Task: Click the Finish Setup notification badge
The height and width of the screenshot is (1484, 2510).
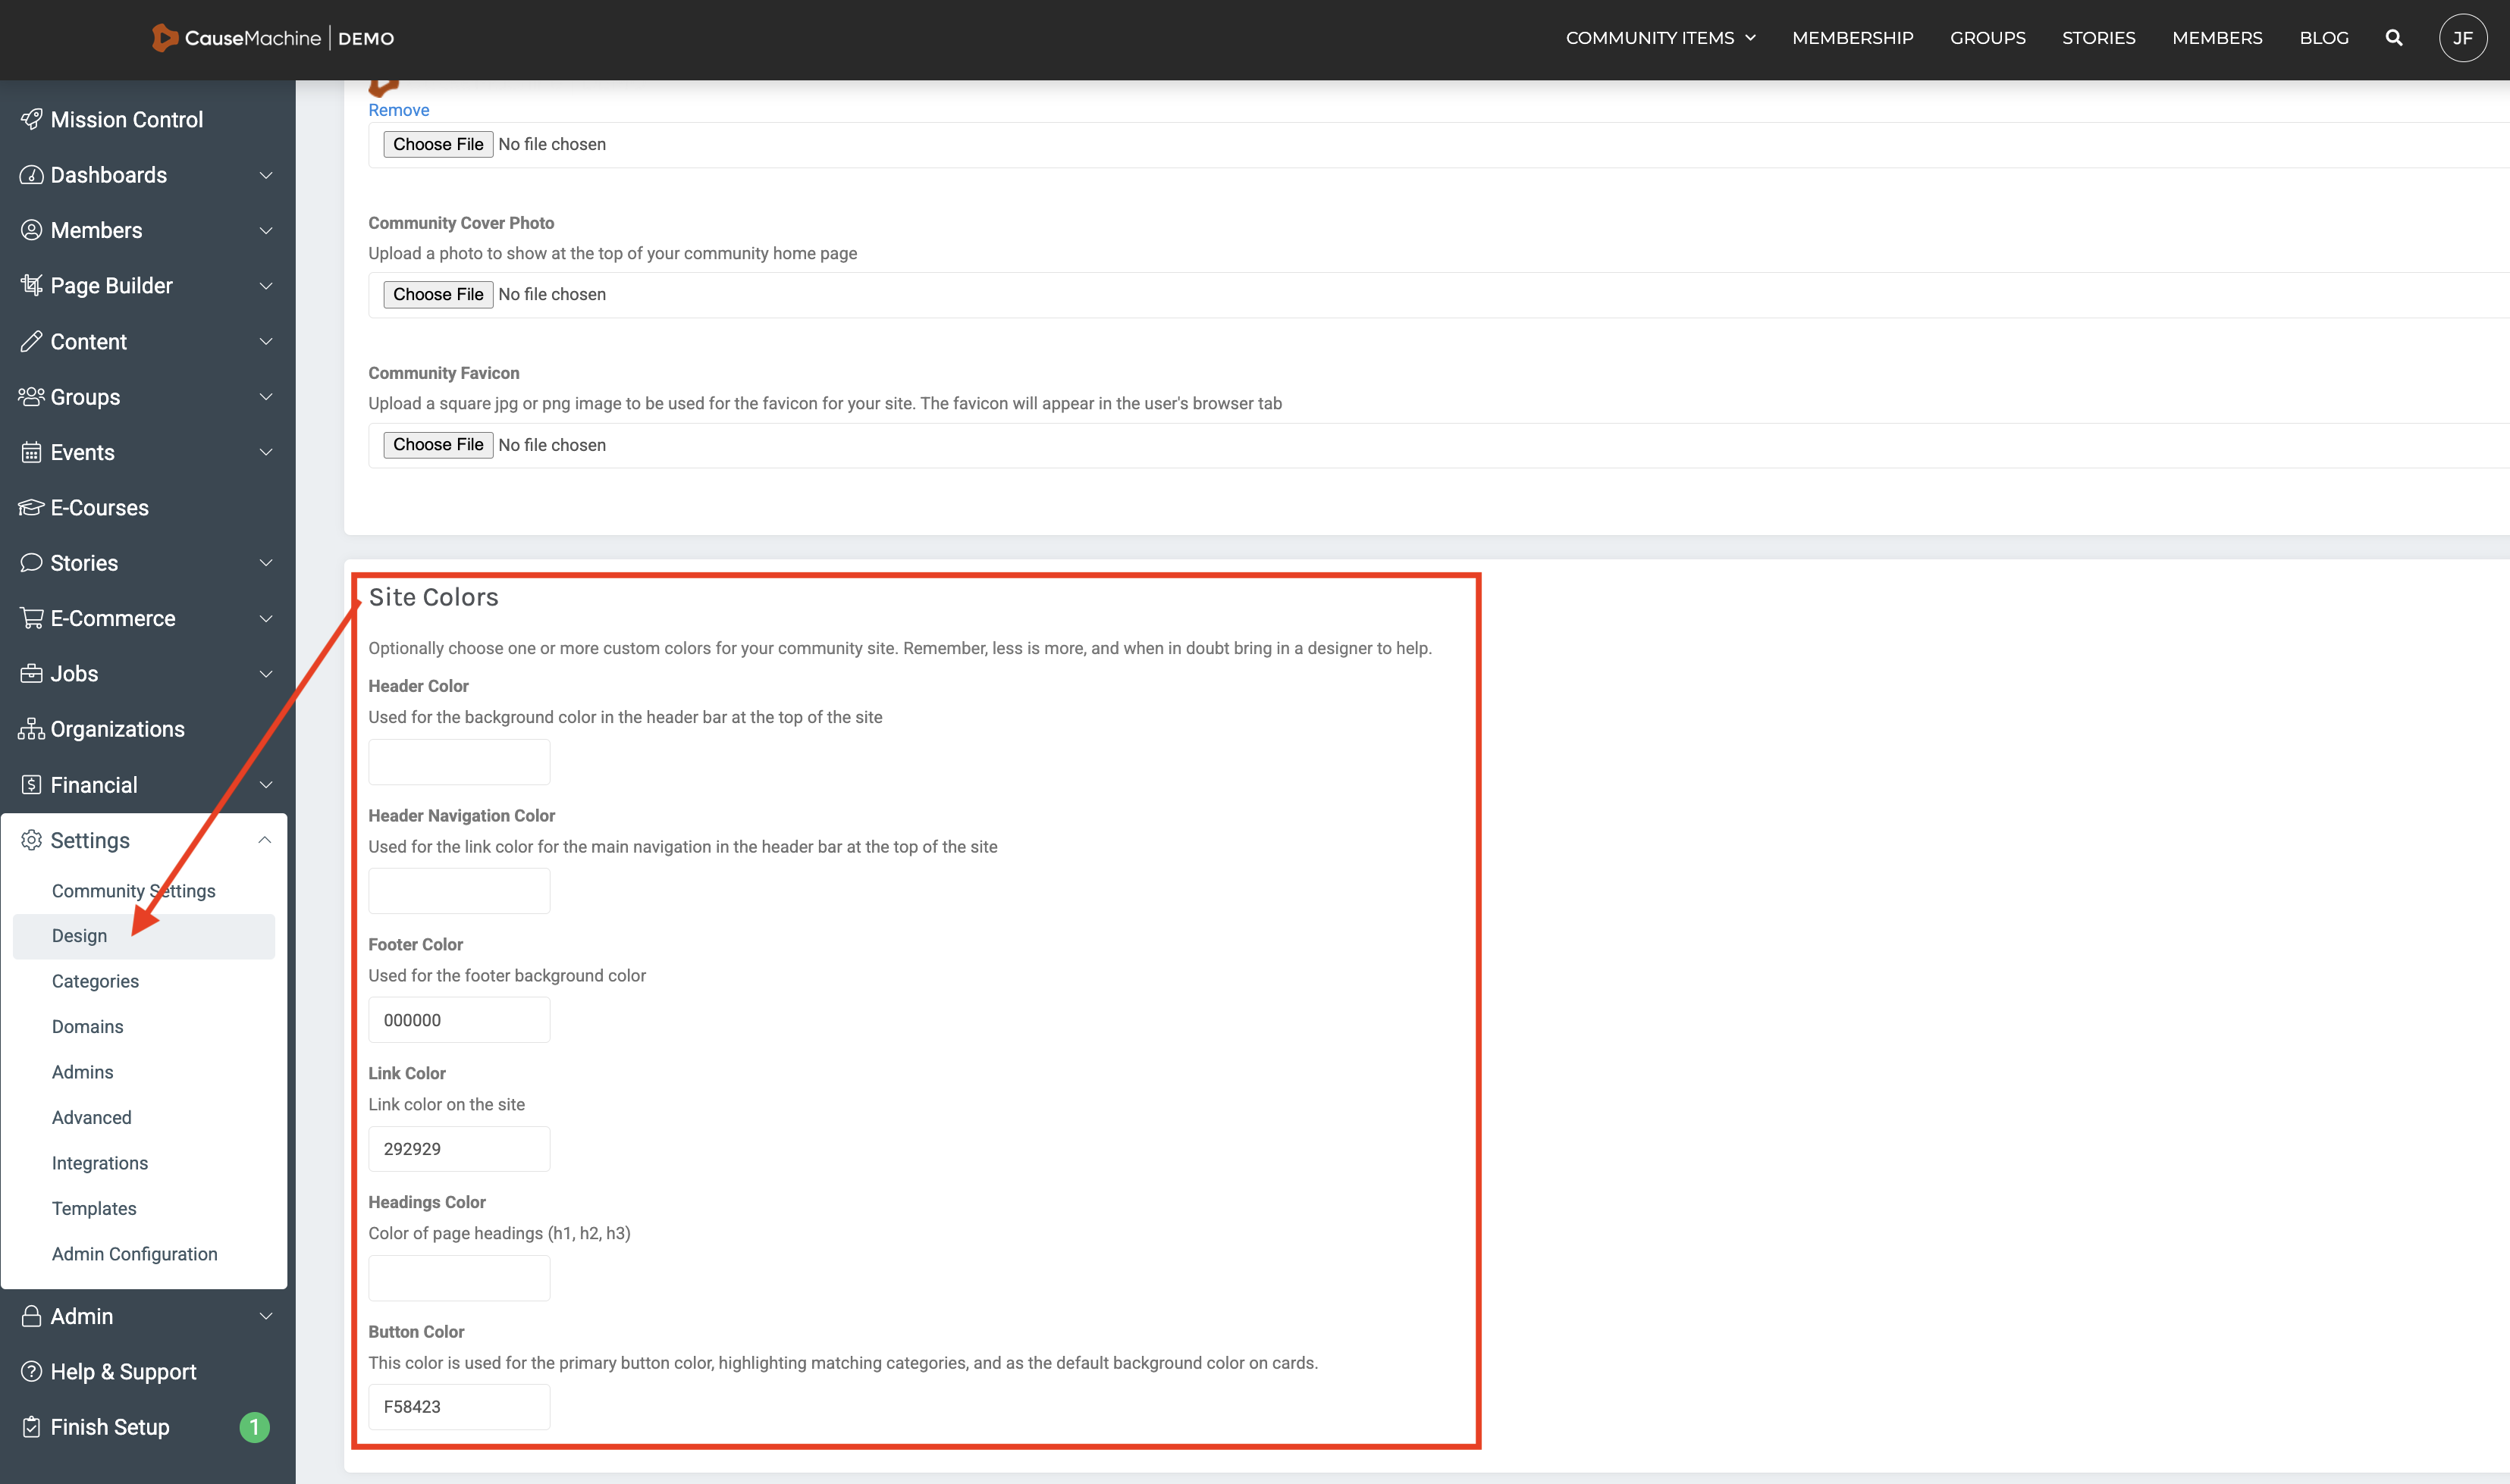Action: point(254,1427)
